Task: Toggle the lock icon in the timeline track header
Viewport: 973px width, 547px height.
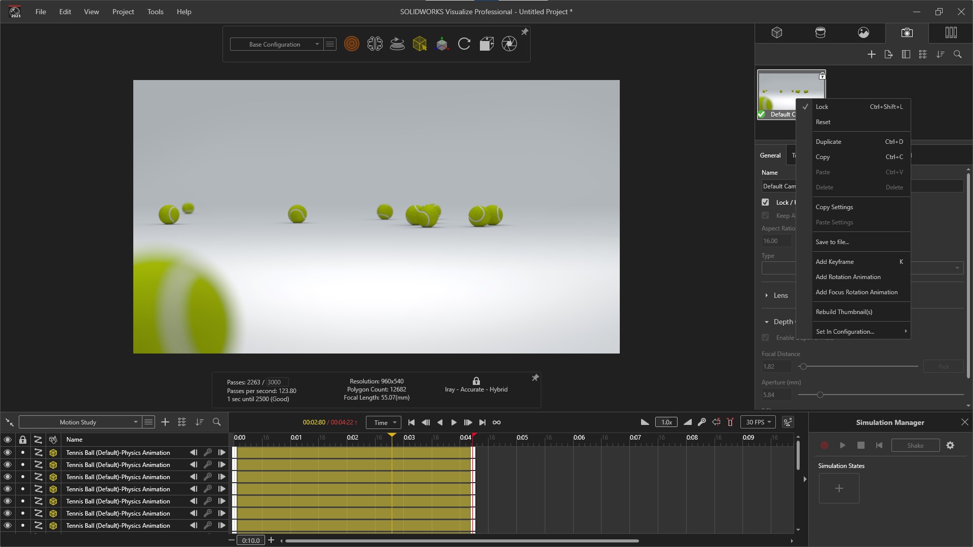Action: 22,440
